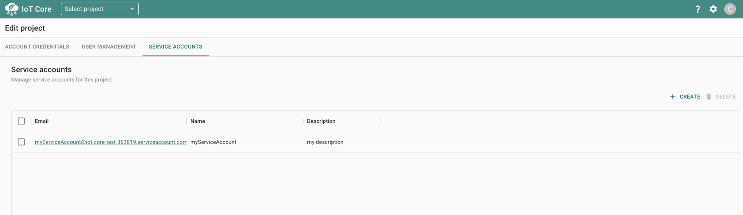This screenshot has width=743, height=215.
Task: Select the Service Accounts tab
Action: click(176, 47)
